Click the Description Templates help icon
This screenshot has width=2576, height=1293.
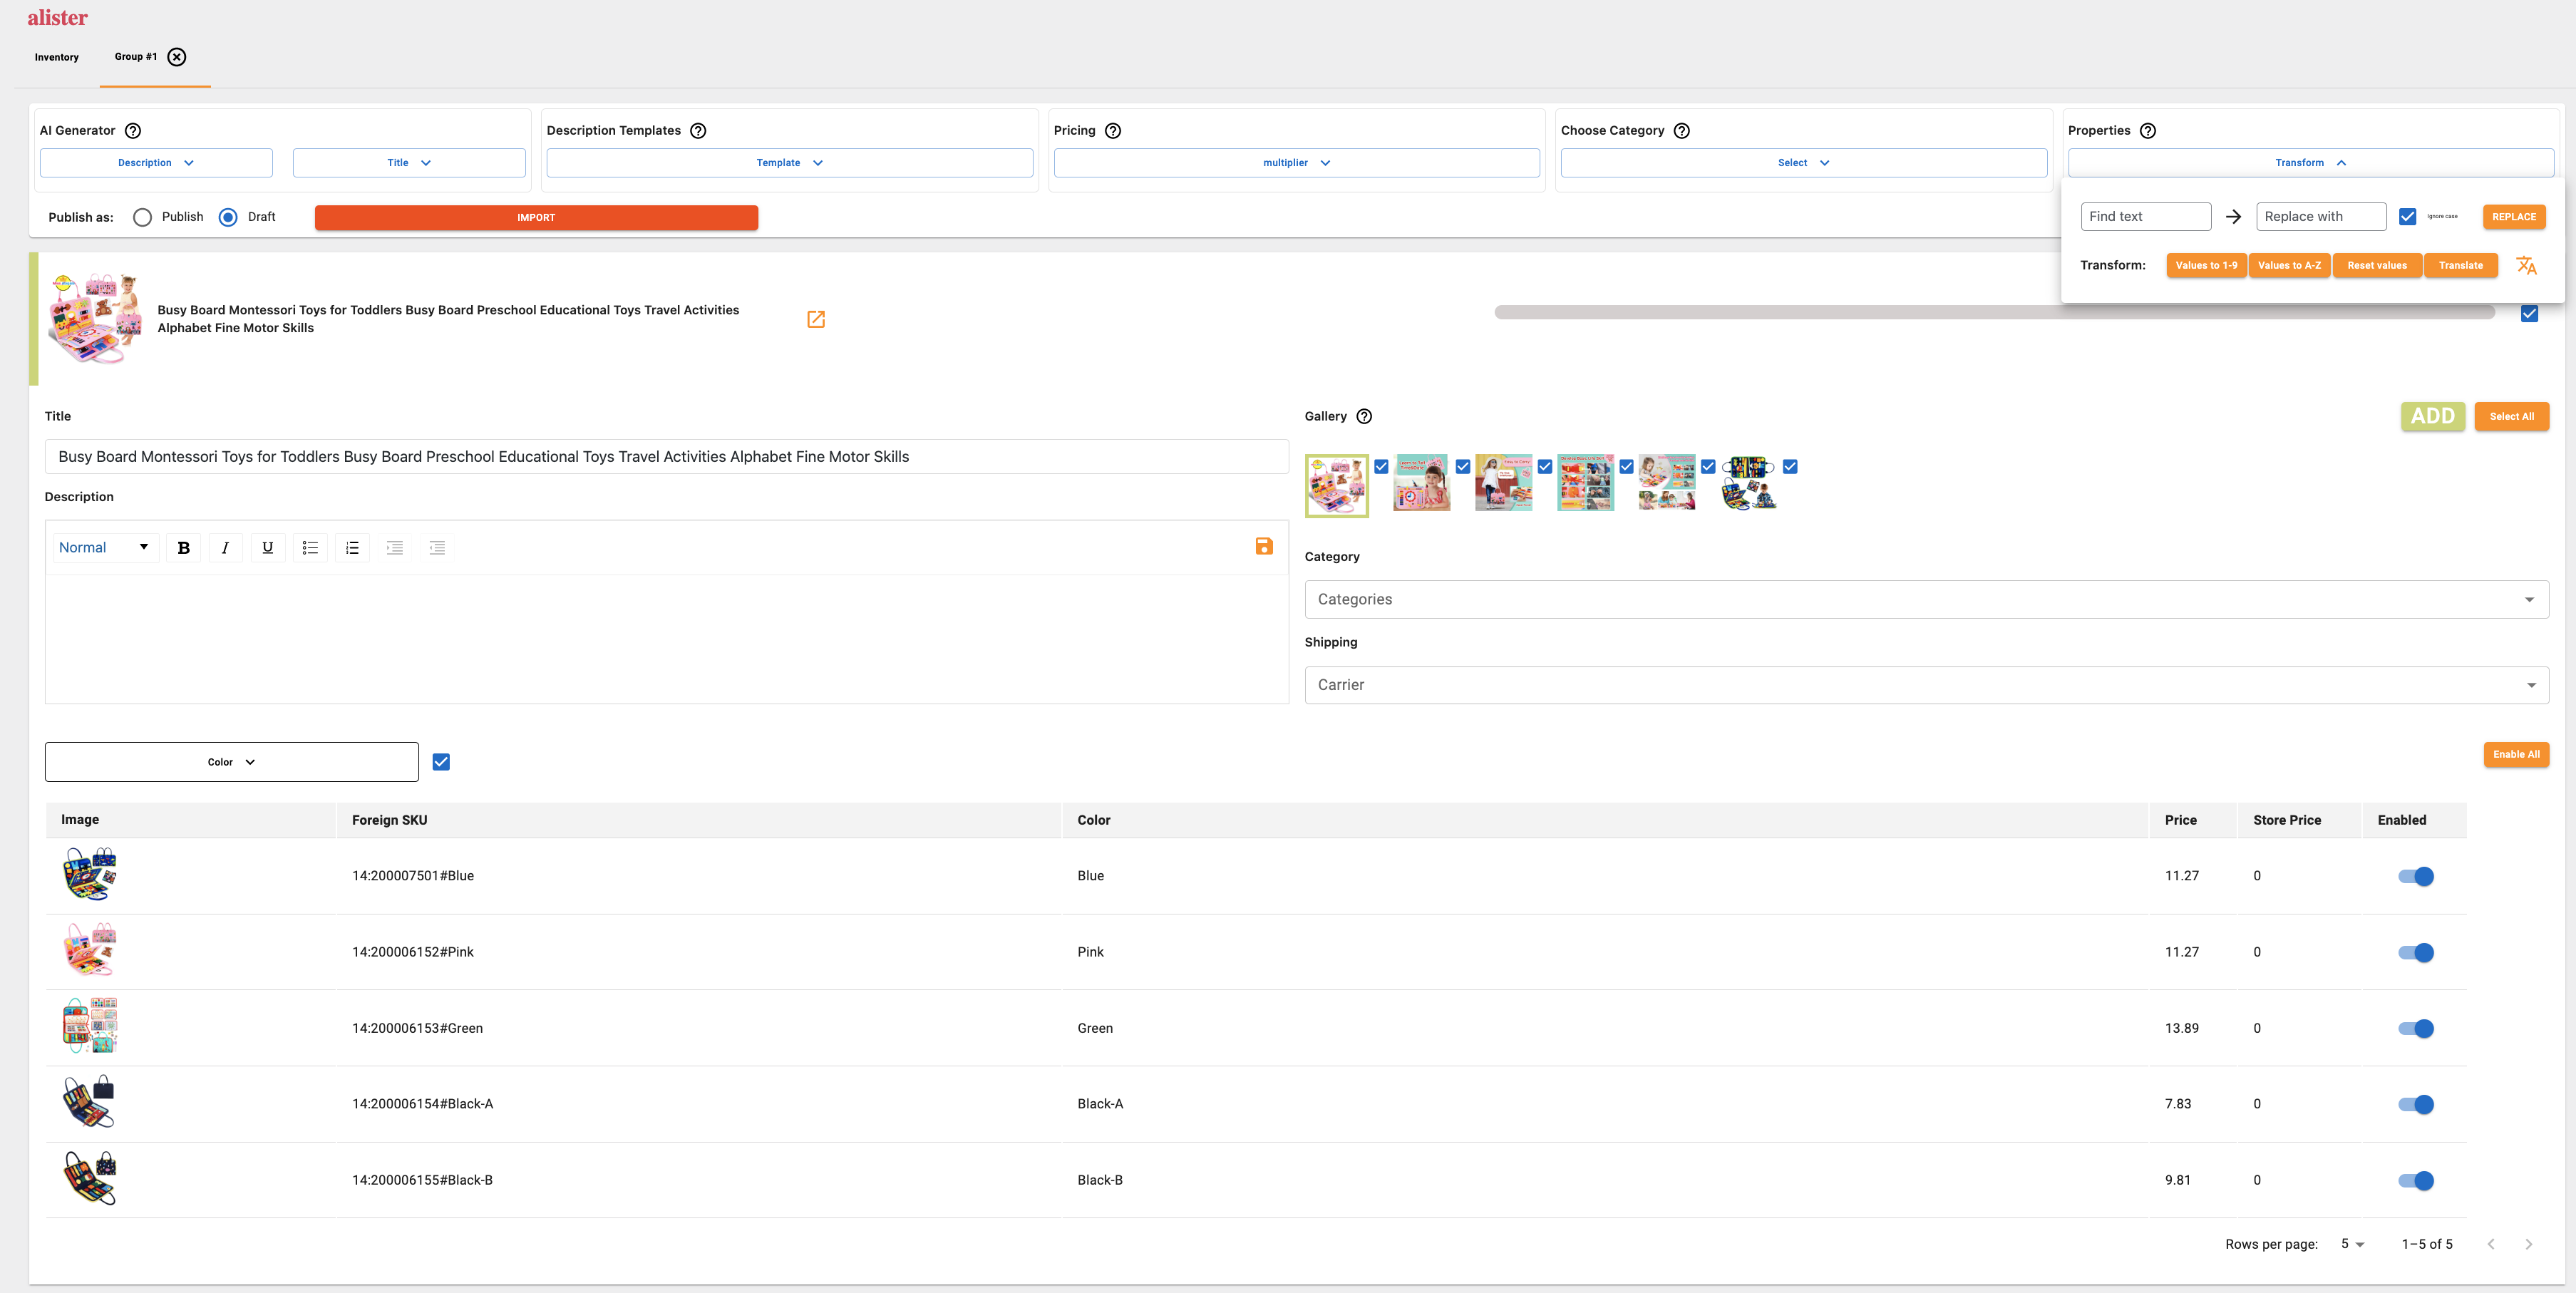pyautogui.click(x=699, y=131)
